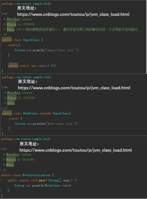Click the @author tag in the NodeClass file
147x199 pixels.
pyautogui.click(x=14, y=93)
